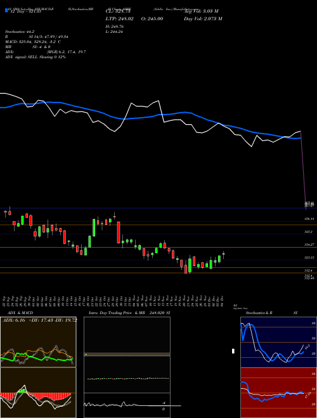Click the 'O: 245.00' open price
The height and width of the screenshot is (418, 317).
click(x=152, y=19)
